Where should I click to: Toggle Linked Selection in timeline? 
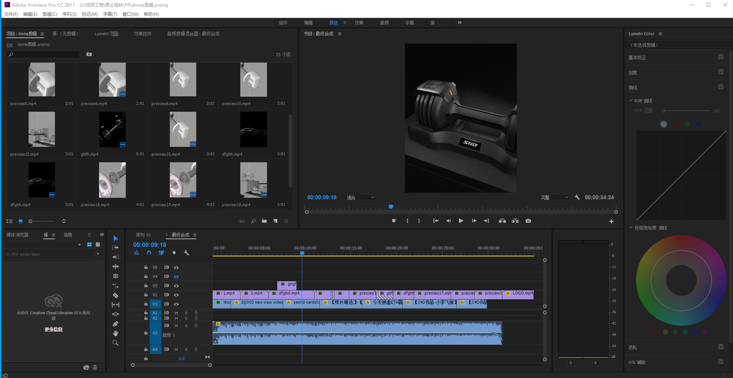161,253
